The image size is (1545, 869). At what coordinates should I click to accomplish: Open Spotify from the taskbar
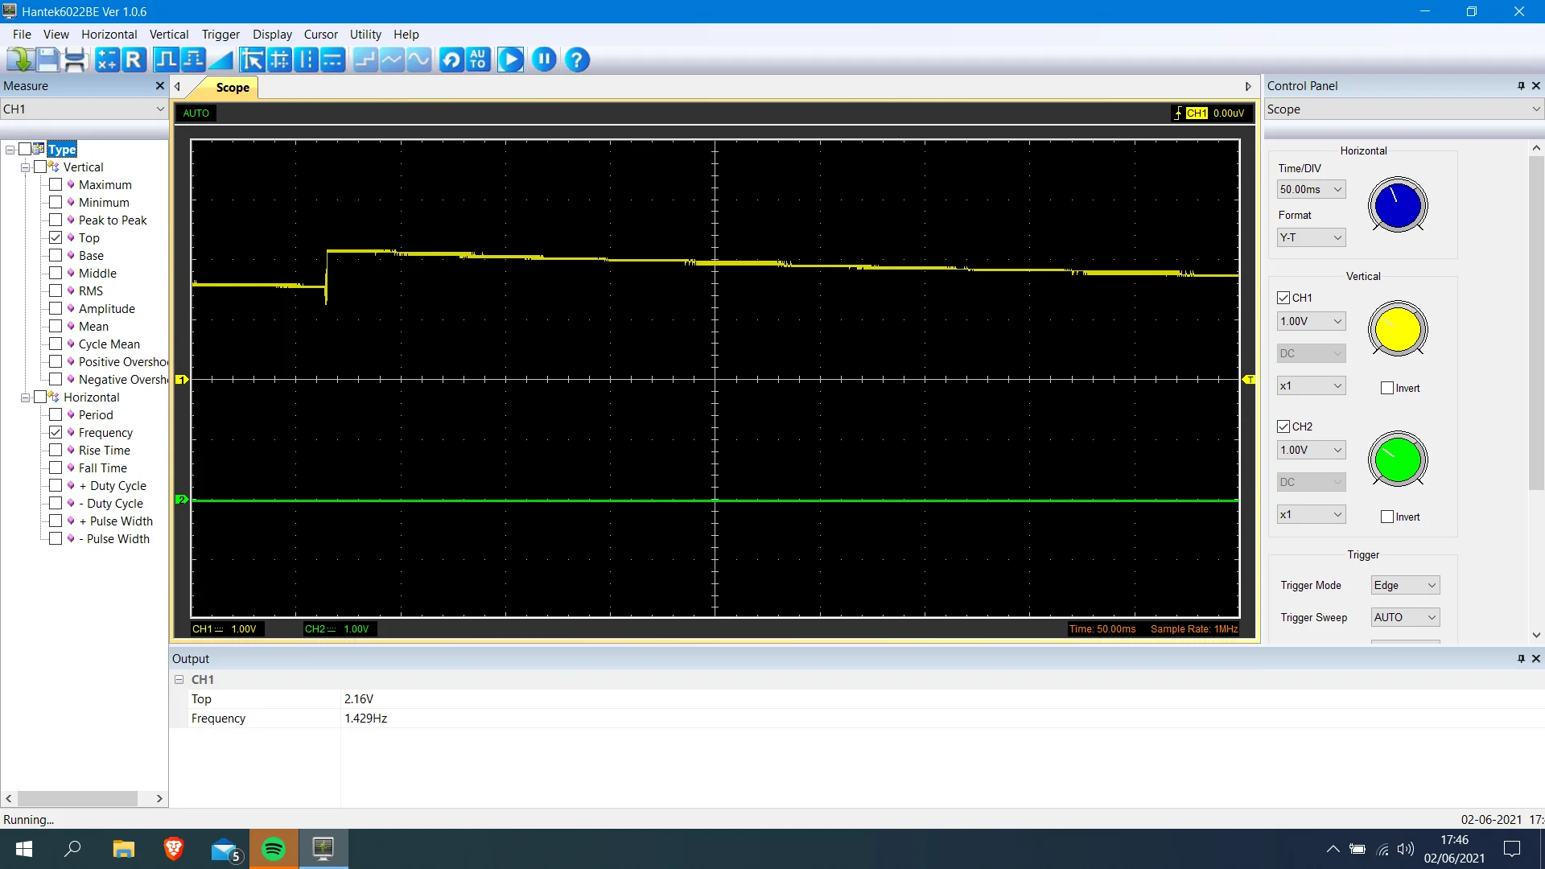[274, 849]
